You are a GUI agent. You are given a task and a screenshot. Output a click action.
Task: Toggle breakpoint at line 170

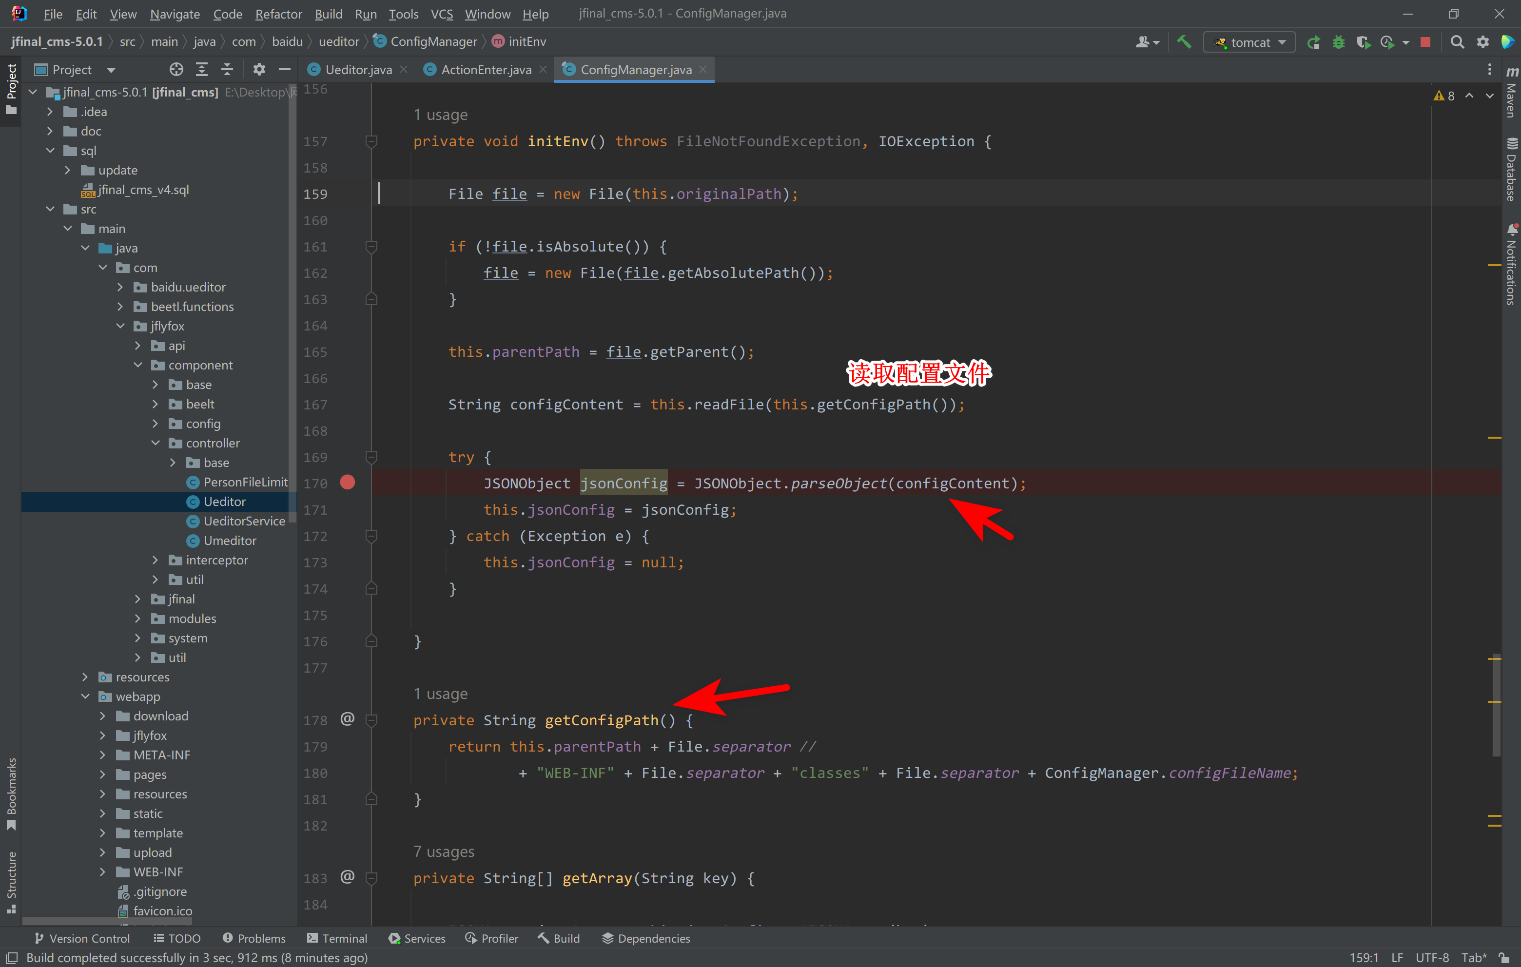348,483
